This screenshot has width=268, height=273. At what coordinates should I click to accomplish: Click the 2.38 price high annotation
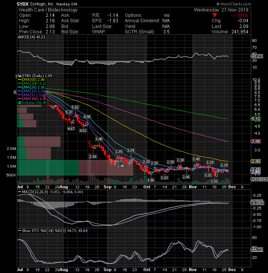[x=180, y=160]
